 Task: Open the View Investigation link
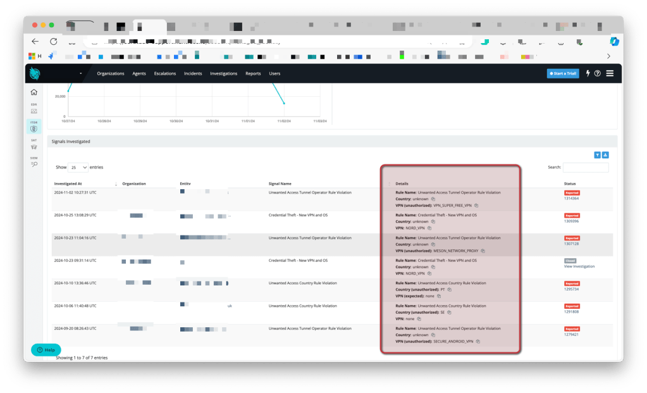579,266
